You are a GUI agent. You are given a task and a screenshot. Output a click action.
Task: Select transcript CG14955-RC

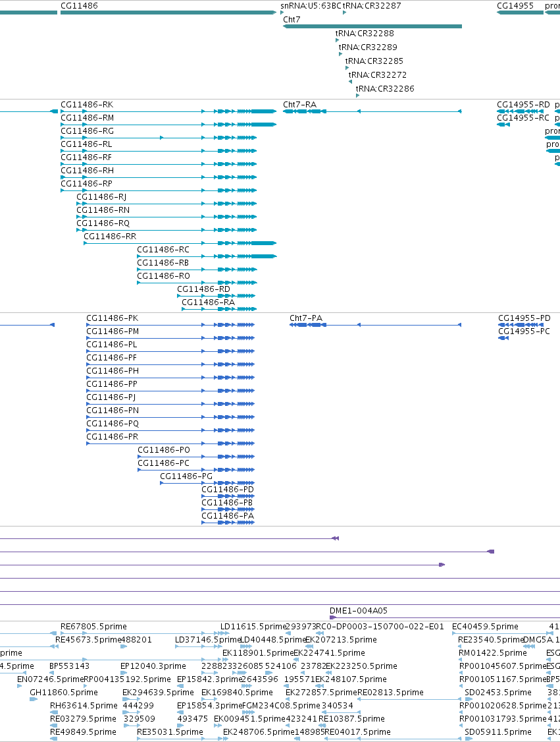tap(503, 125)
